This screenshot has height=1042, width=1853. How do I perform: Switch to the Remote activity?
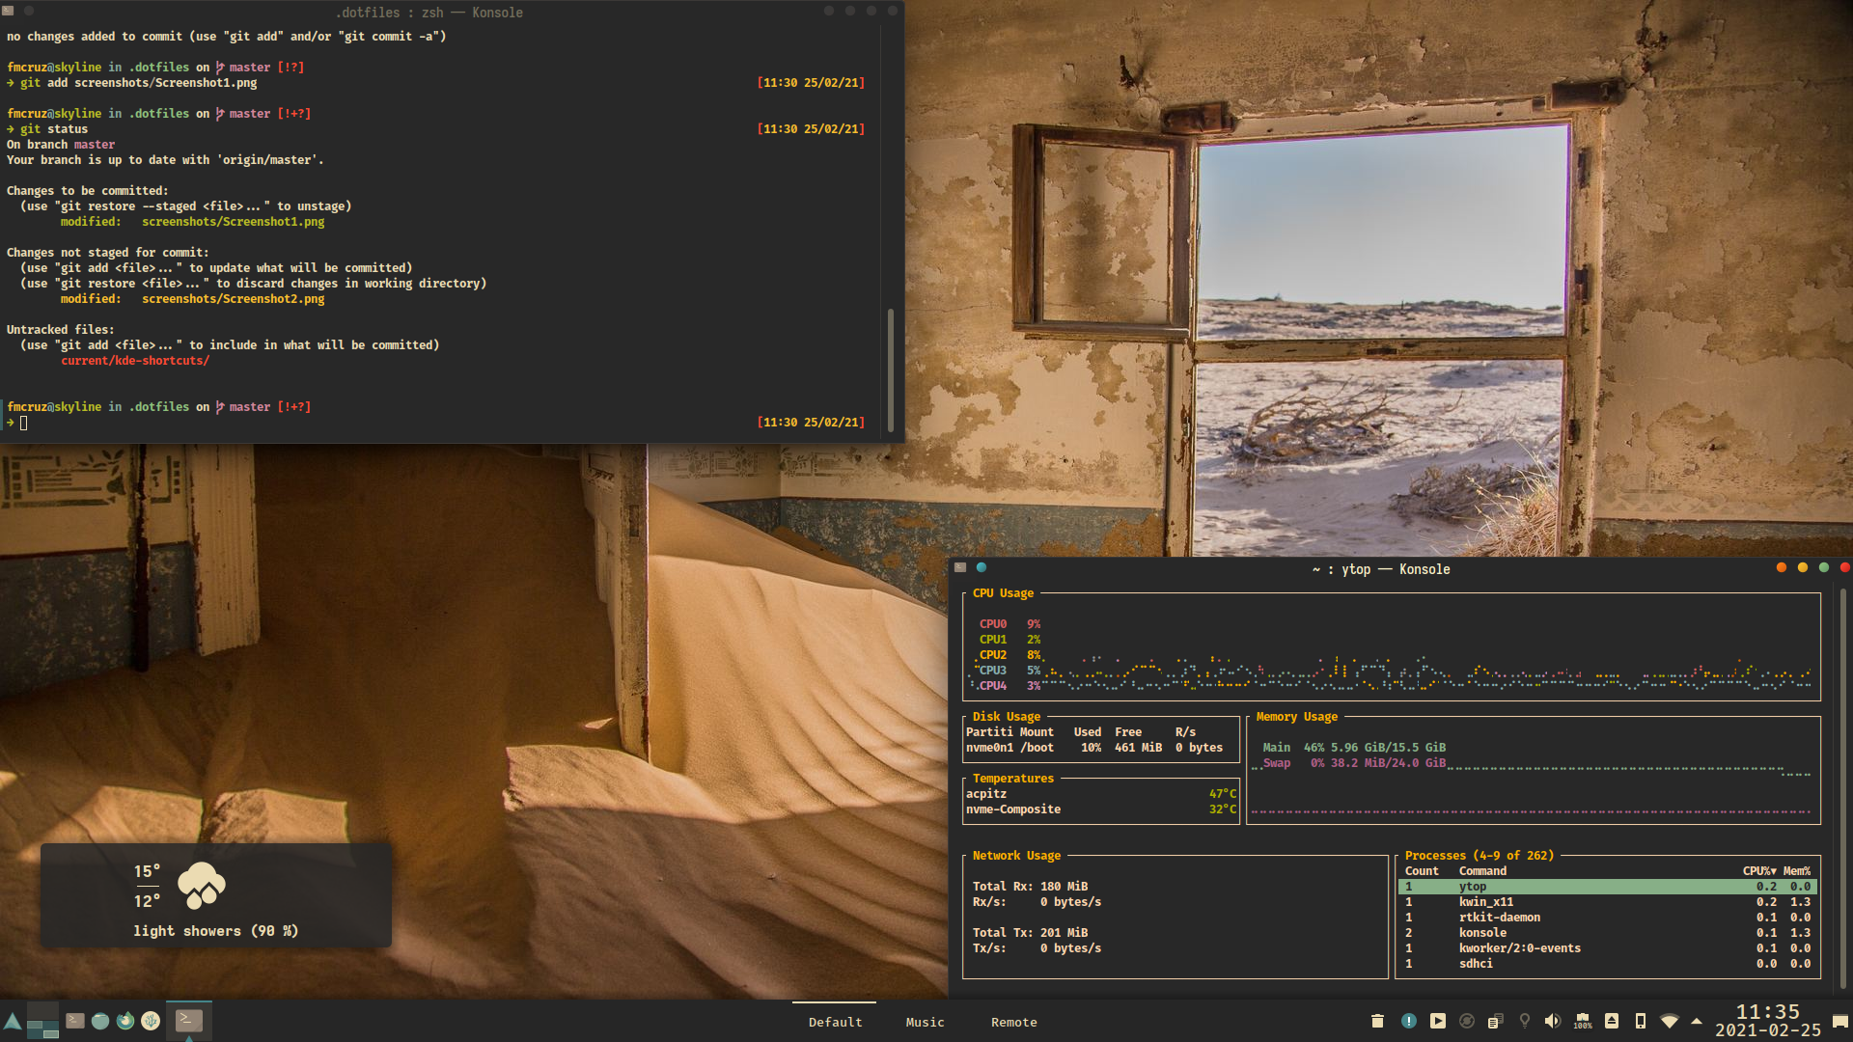pyautogui.click(x=1013, y=1022)
